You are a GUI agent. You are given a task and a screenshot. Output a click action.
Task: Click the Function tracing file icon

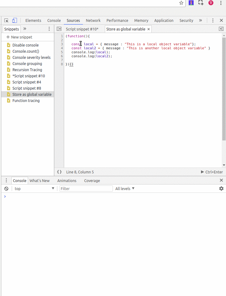tap(9, 101)
